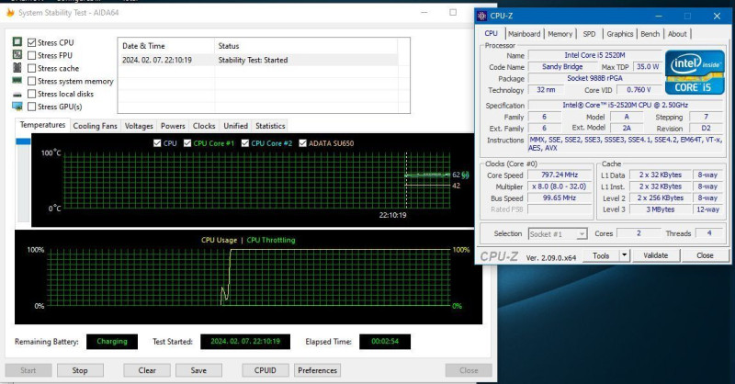Open the Clocks tab
The width and height of the screenshot is (735, 384).
pos(204,126)
